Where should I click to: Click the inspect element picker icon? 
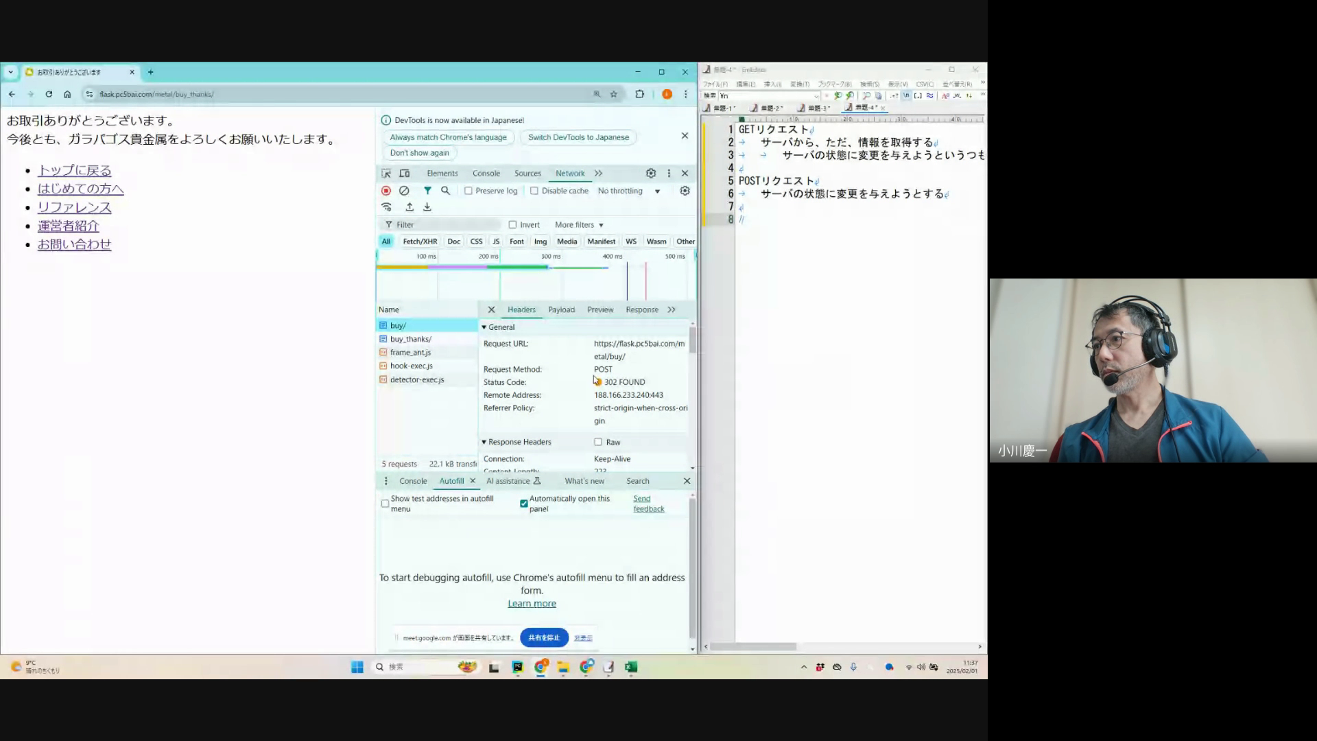tap(386, 174)
